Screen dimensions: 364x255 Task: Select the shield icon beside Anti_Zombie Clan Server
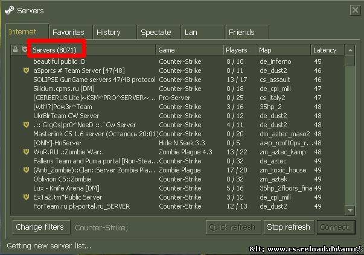tap(26, 170)
